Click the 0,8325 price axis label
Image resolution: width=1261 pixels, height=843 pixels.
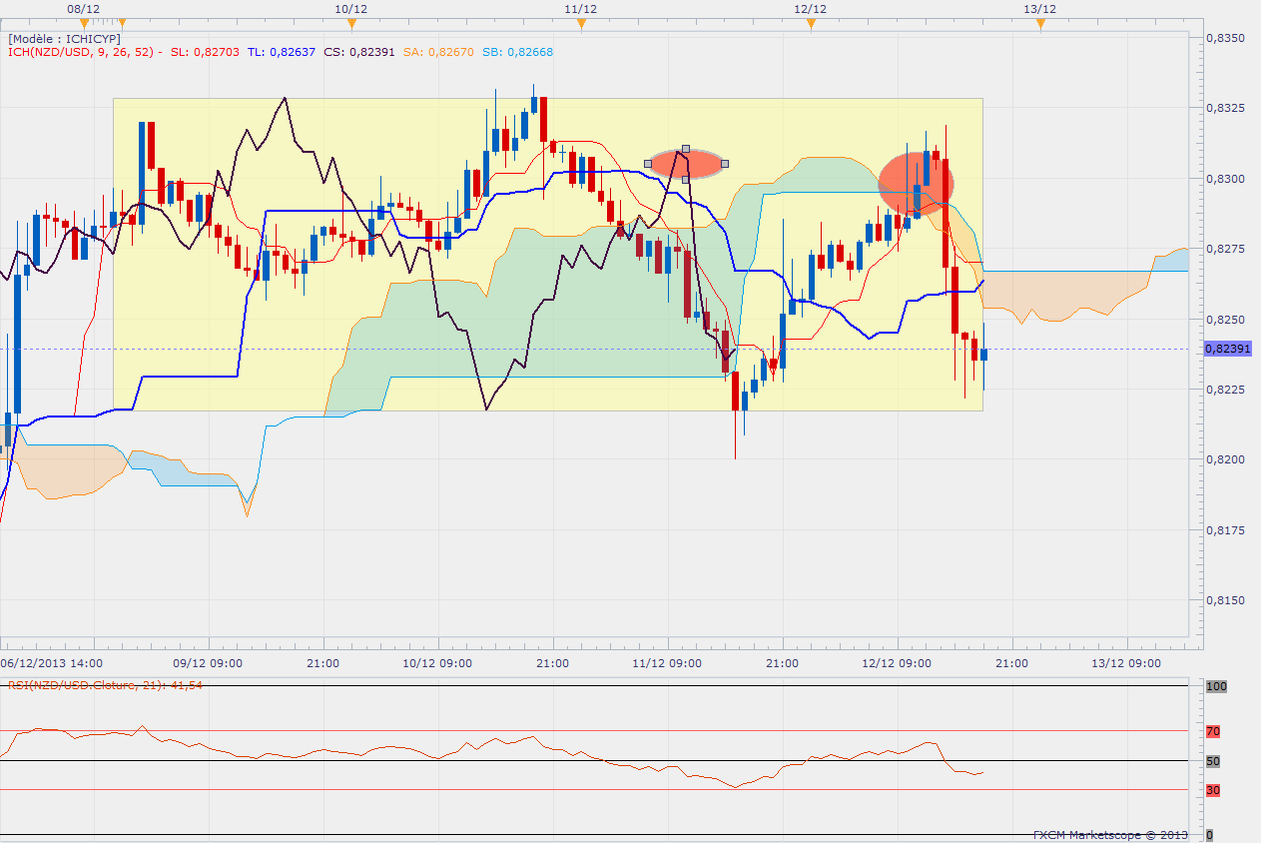[x=1225, y=108]
